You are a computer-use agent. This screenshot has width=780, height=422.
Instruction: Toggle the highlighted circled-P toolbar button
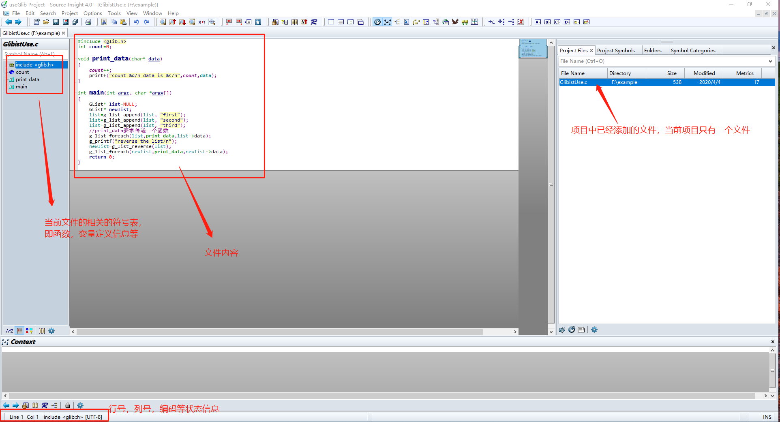(377, 22)
